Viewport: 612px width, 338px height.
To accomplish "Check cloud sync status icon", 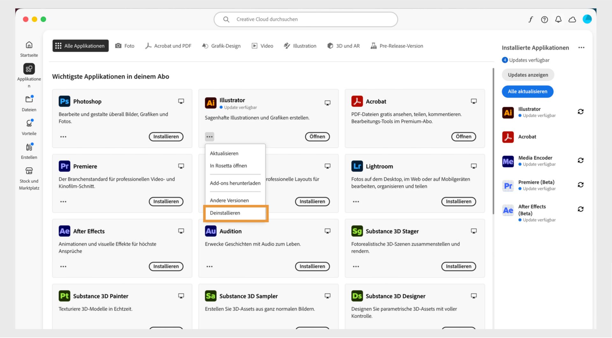I will (572, 19).
